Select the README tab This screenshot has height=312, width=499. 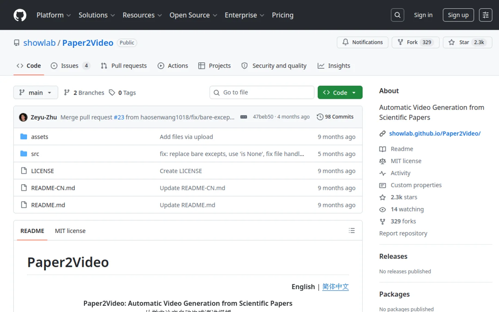point(32,231)
